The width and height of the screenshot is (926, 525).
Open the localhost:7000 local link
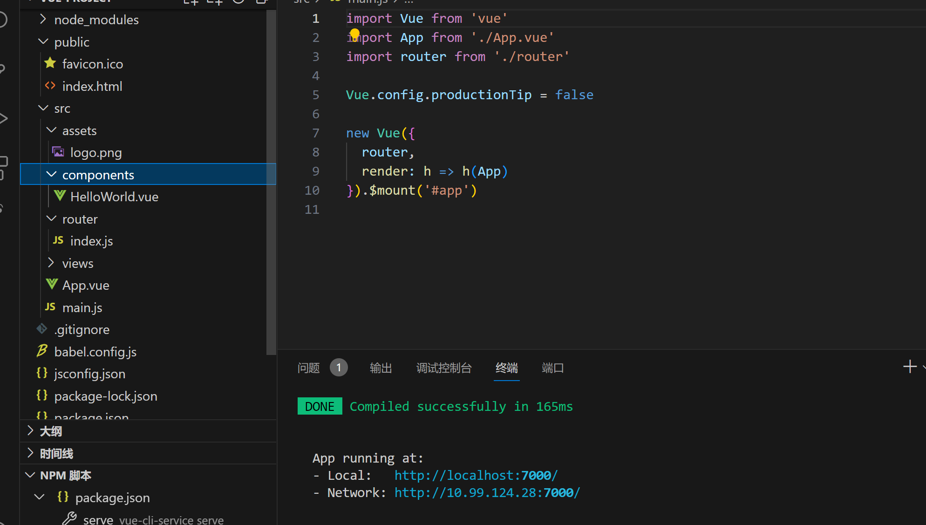[476, 475]
